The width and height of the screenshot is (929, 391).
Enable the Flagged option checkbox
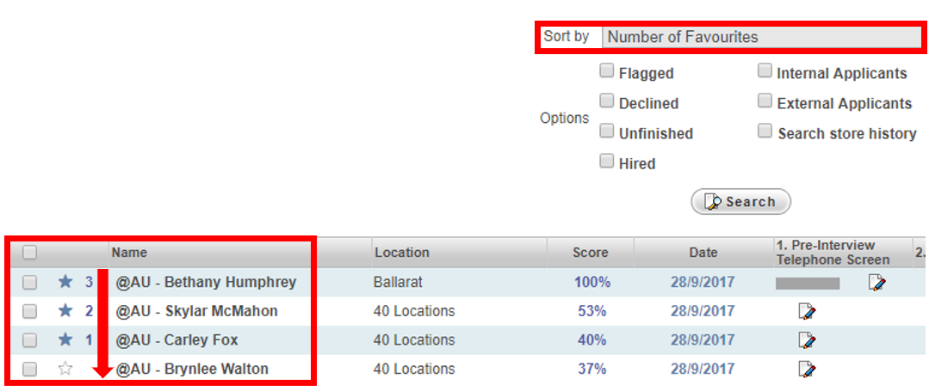[x=607, y=71]
